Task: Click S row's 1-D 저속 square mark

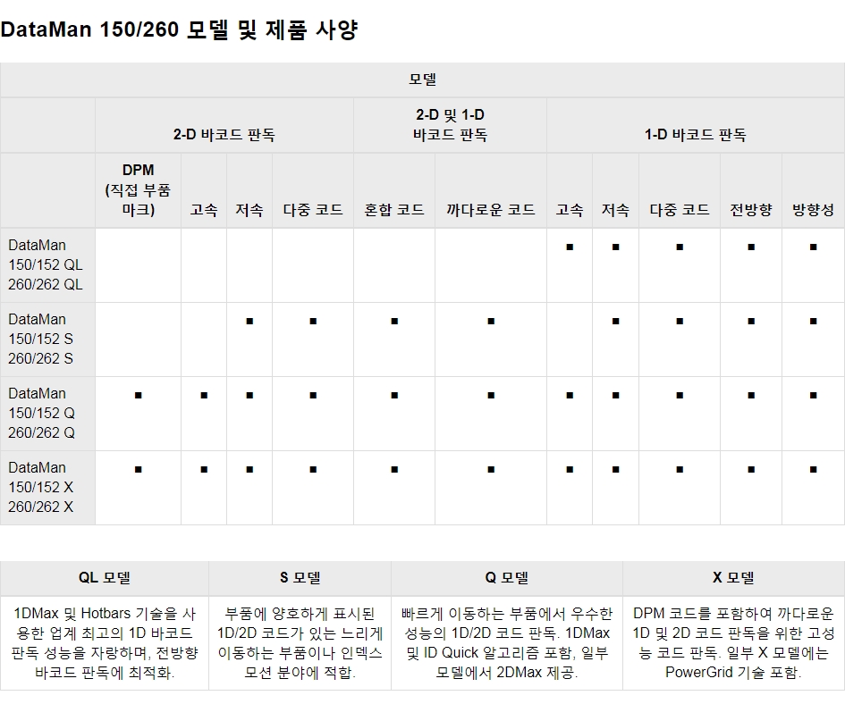Action: [x=615, y=322]
